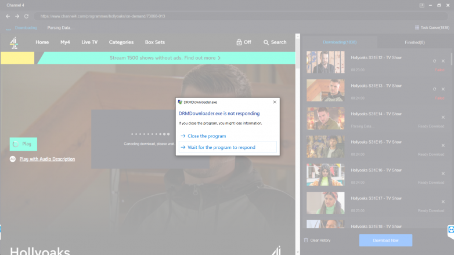Click the page scrollbar up arrow
The height and width of the screenshot is (255, 454).
click(x=298, y=36)
